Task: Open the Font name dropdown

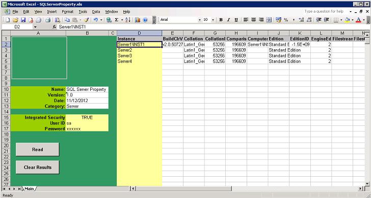Action: point(200,20)
